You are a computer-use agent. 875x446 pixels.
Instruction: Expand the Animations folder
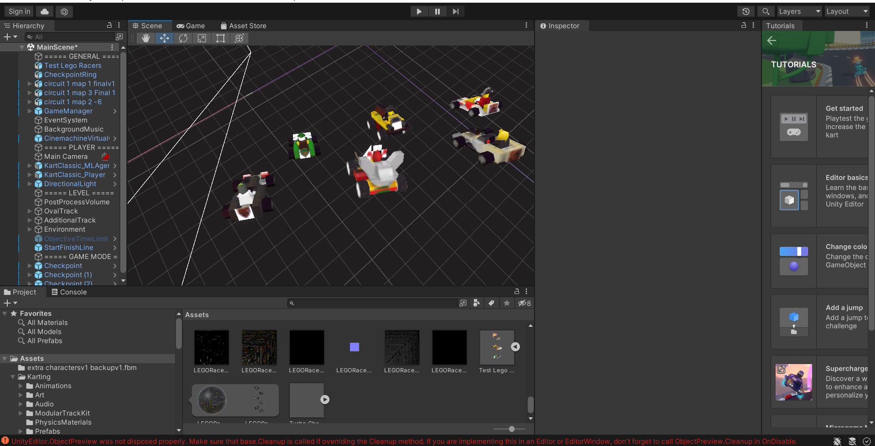21,386
